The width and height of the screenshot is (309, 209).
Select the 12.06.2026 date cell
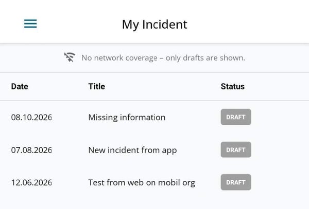[x=31, y=182]
